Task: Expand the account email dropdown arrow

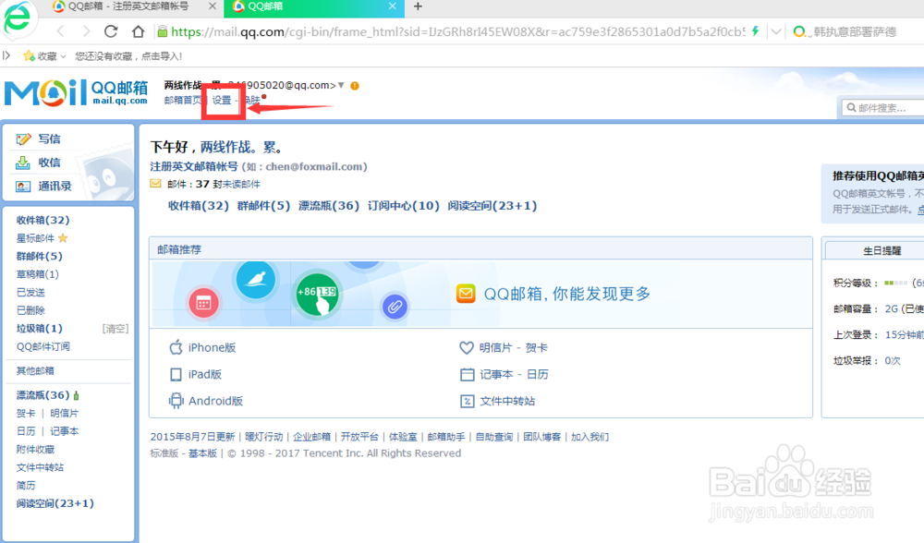Action: [341, 85]
